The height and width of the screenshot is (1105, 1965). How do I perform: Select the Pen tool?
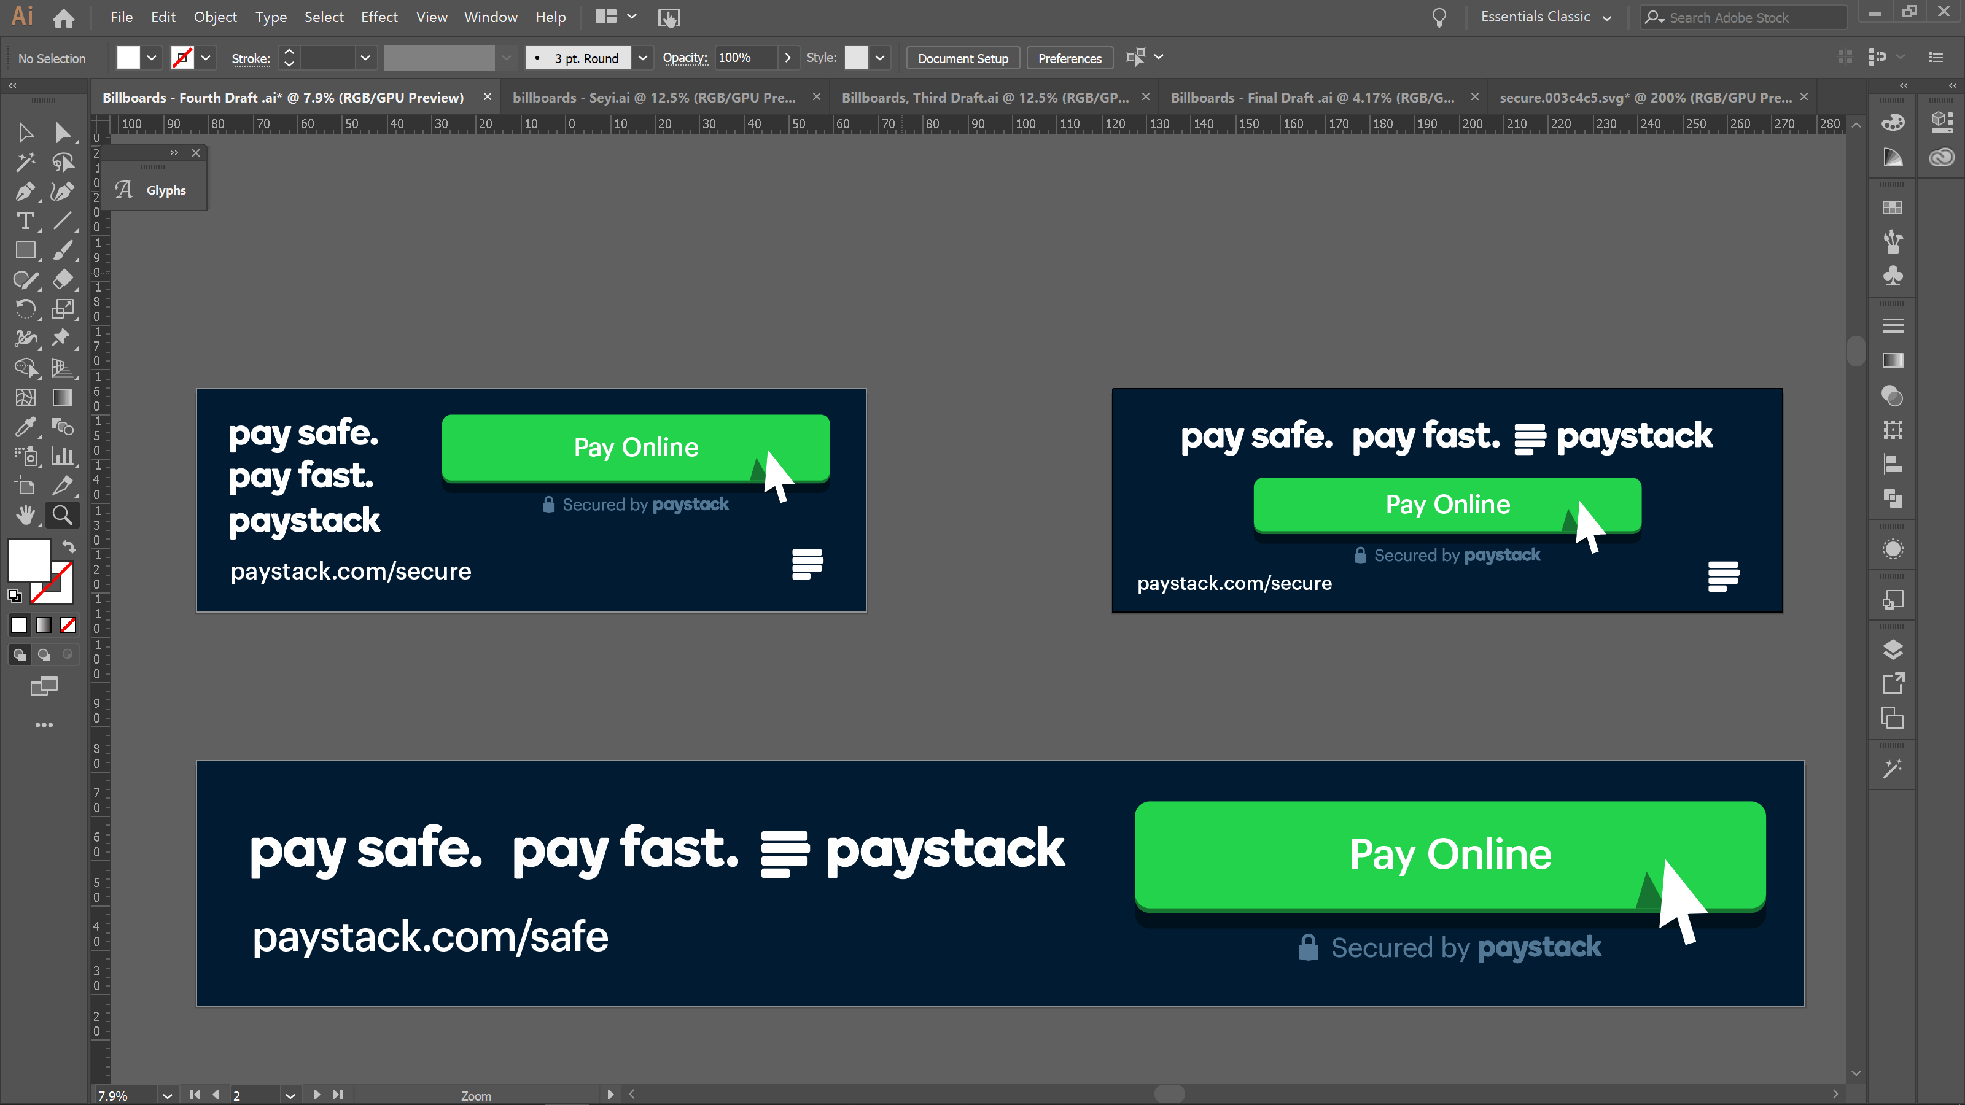[25, 192]
